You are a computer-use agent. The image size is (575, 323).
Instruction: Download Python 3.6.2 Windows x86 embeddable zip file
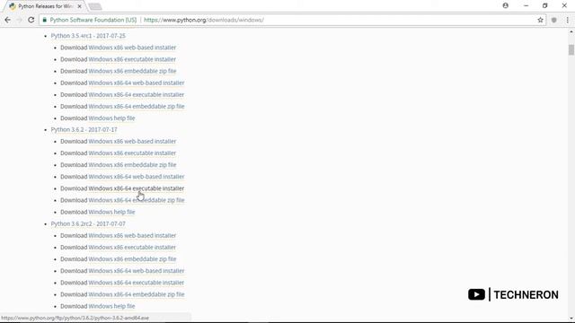[132, 165]
